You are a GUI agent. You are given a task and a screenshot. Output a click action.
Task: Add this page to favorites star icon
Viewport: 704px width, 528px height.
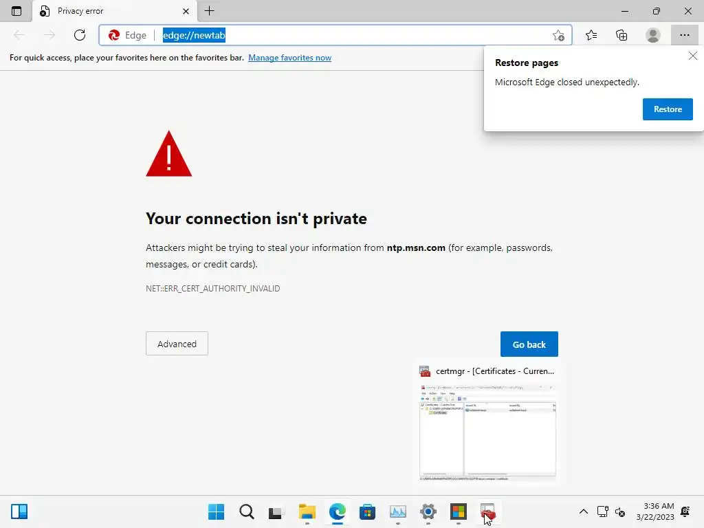coord(558,36)
